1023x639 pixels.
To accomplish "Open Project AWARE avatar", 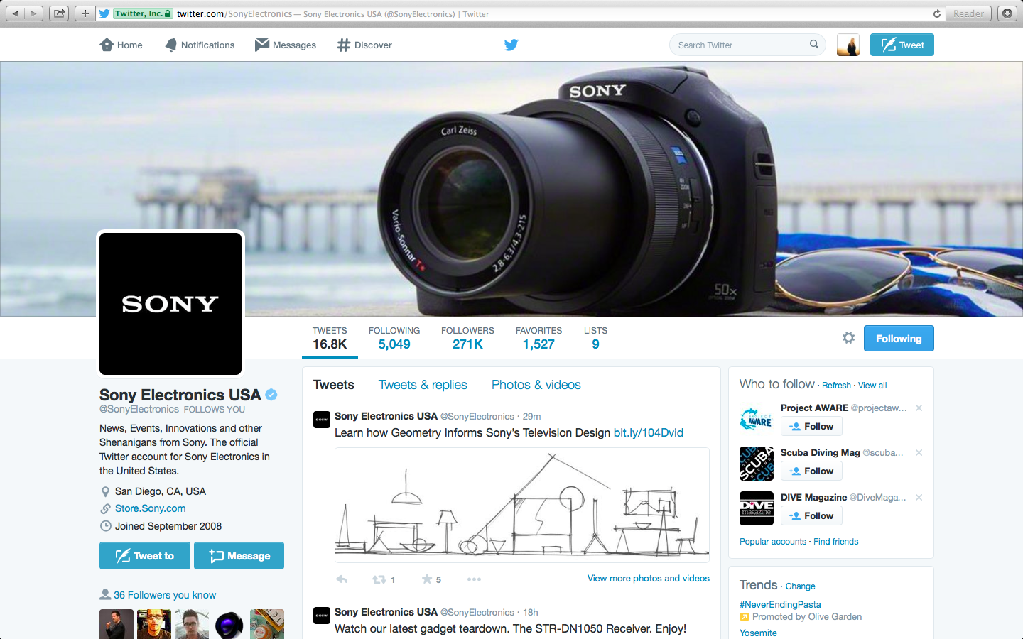I will (x=757, y=419).
